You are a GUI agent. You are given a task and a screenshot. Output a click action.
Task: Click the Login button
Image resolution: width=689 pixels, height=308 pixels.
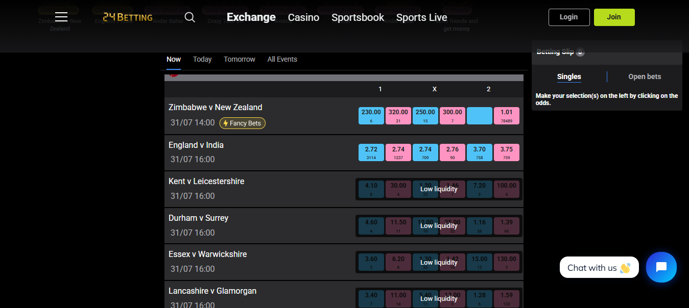click(568, 17)
